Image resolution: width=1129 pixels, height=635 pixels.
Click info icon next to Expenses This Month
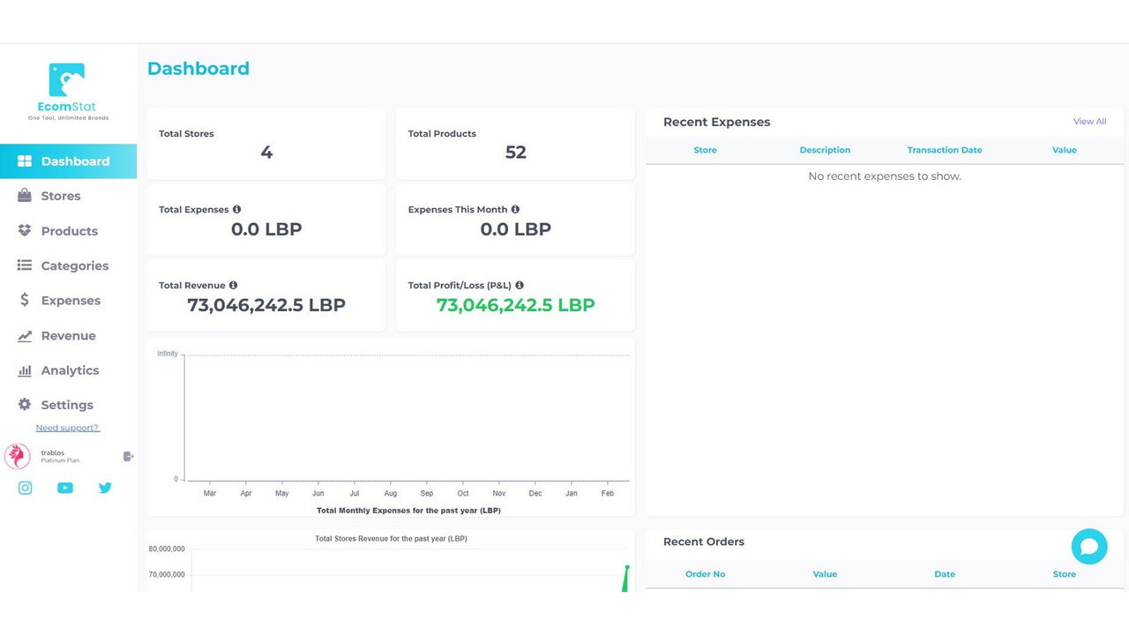(x=515, y=210)
